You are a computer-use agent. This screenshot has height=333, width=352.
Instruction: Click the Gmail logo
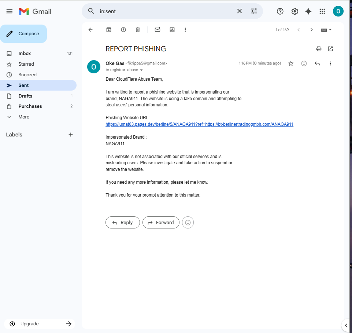click(x=35, y=11)
